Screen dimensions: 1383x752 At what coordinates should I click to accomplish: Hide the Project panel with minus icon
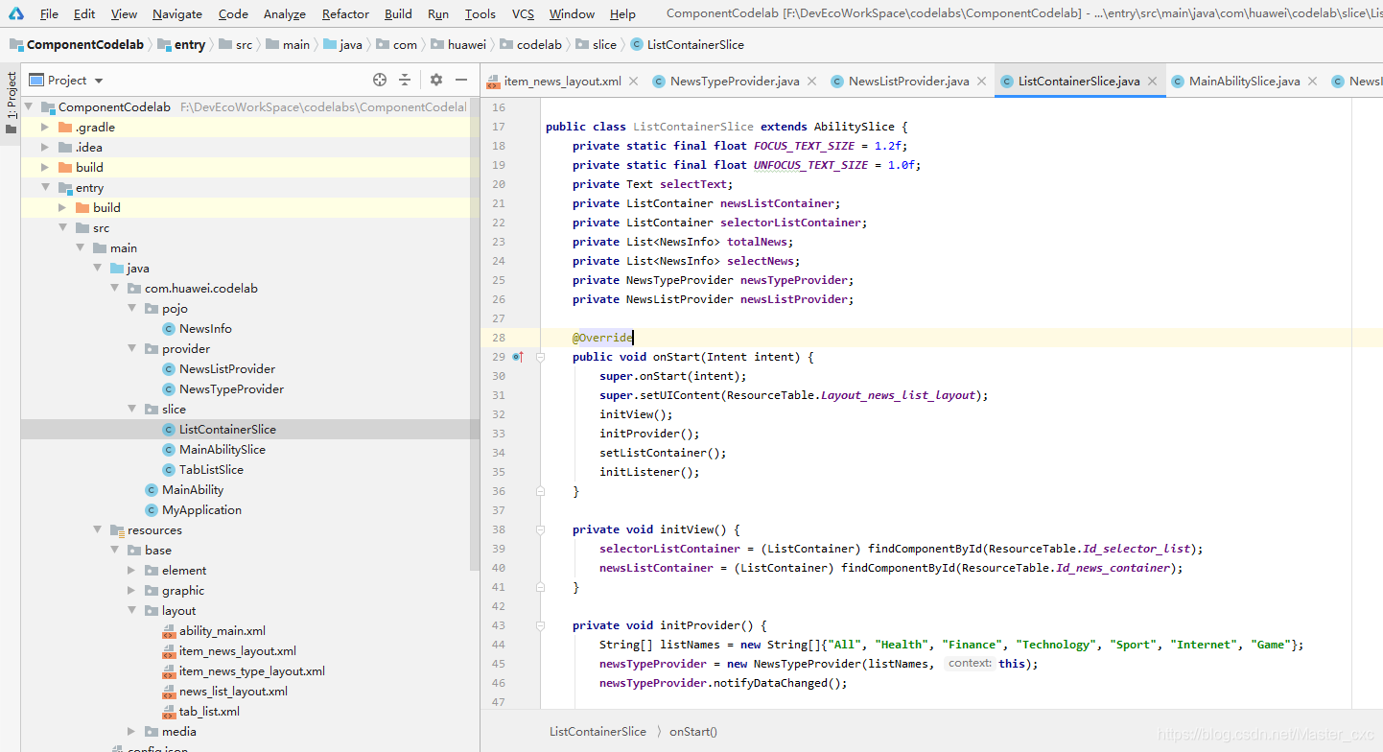(x=461, y=80)
